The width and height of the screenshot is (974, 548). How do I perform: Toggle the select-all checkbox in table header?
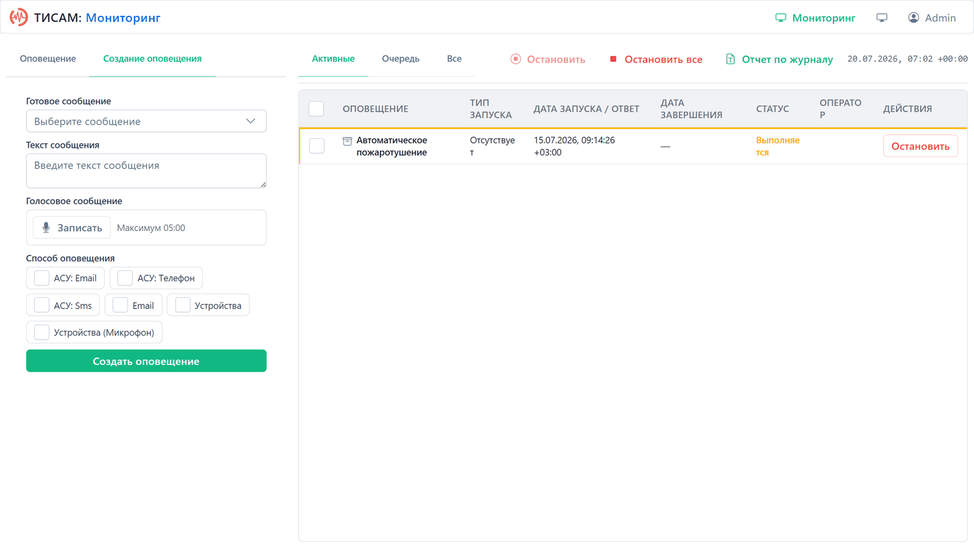(317, 109)
